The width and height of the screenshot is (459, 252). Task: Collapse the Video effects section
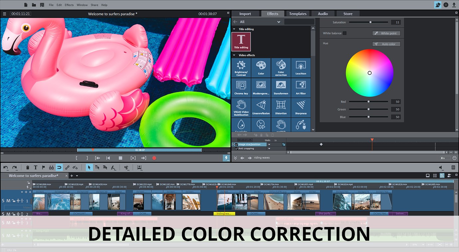(235, 55)
